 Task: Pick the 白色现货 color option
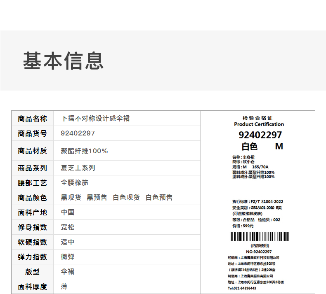(126, 198)
